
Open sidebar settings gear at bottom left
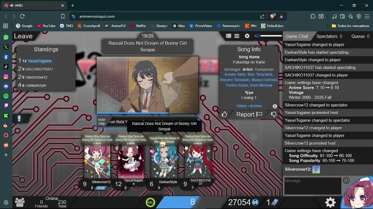pos(6,203)
